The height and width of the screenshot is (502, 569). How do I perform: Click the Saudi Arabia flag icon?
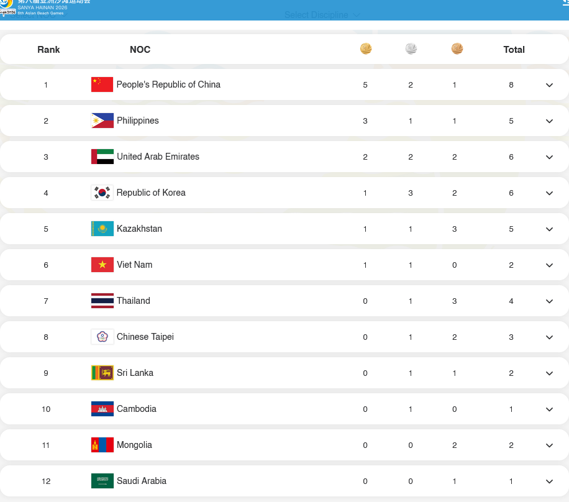pos(102,481)
